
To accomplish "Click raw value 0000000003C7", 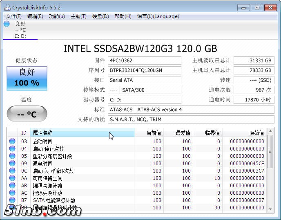I will (x=247, y=171).
